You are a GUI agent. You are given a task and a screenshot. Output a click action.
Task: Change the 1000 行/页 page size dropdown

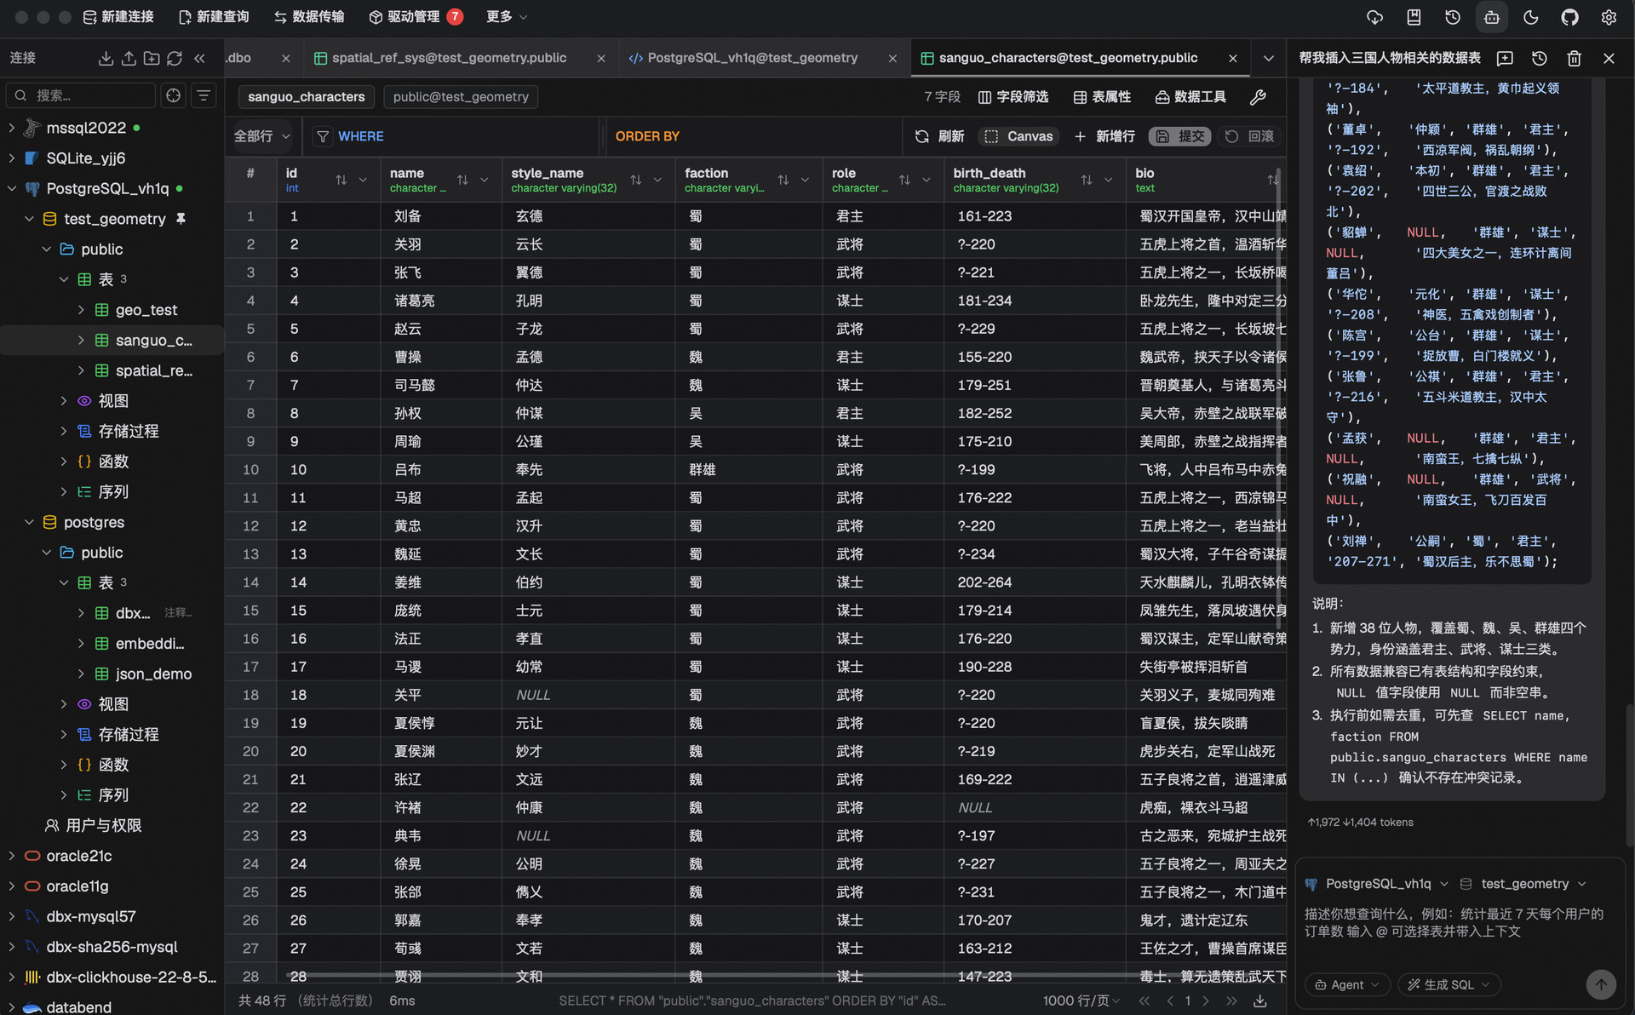pos(1081,1001)
